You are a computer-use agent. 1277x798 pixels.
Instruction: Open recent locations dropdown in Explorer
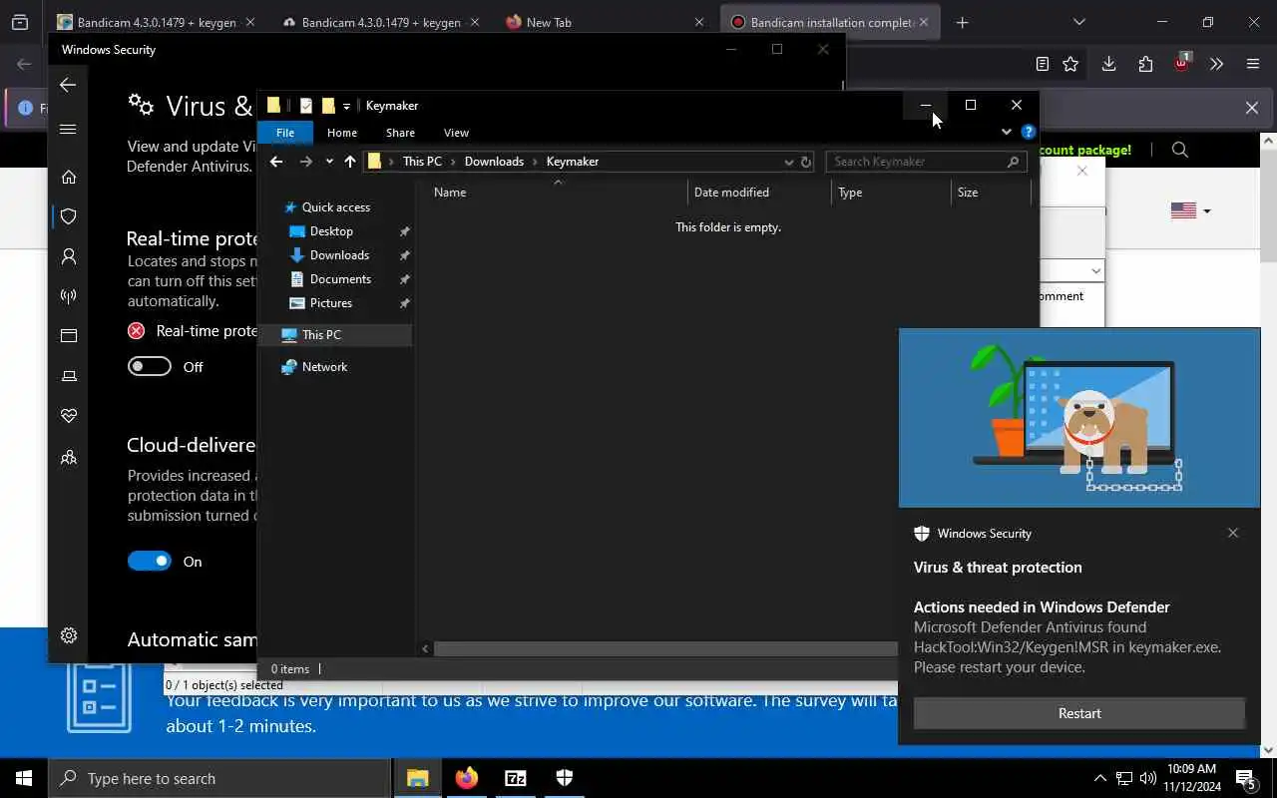click(x=329, y=162)
